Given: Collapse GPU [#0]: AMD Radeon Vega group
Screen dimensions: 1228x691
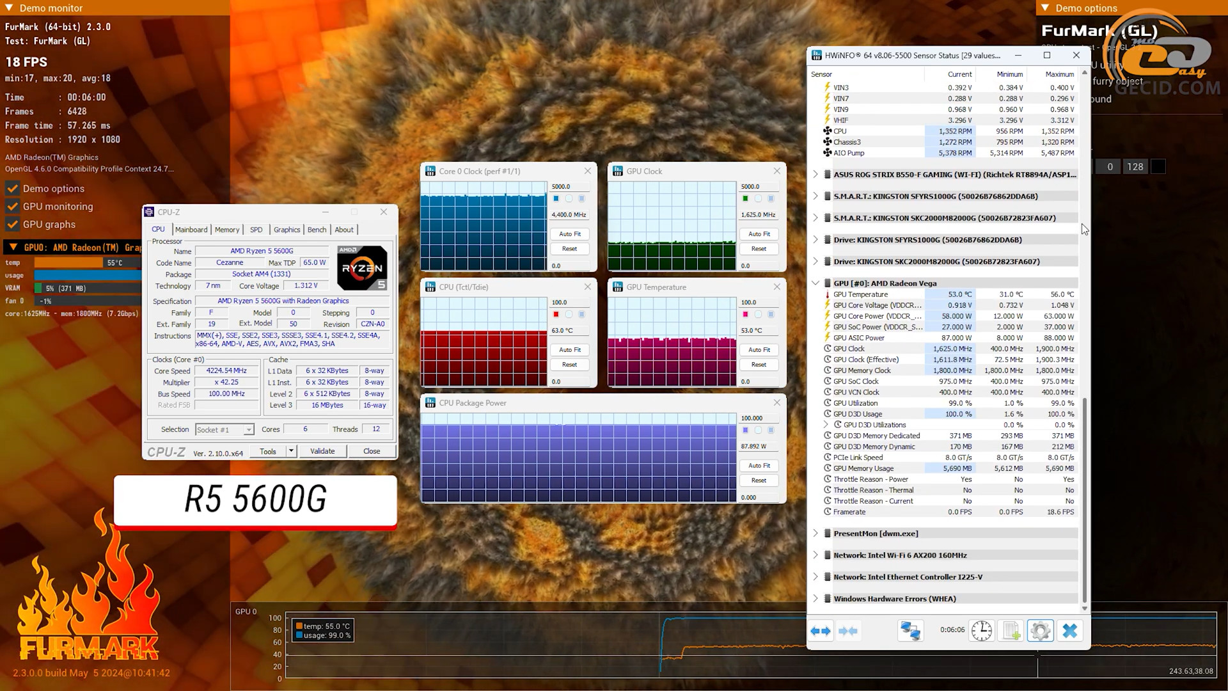Looking at the screenshot, I should (x=815, y=283).
